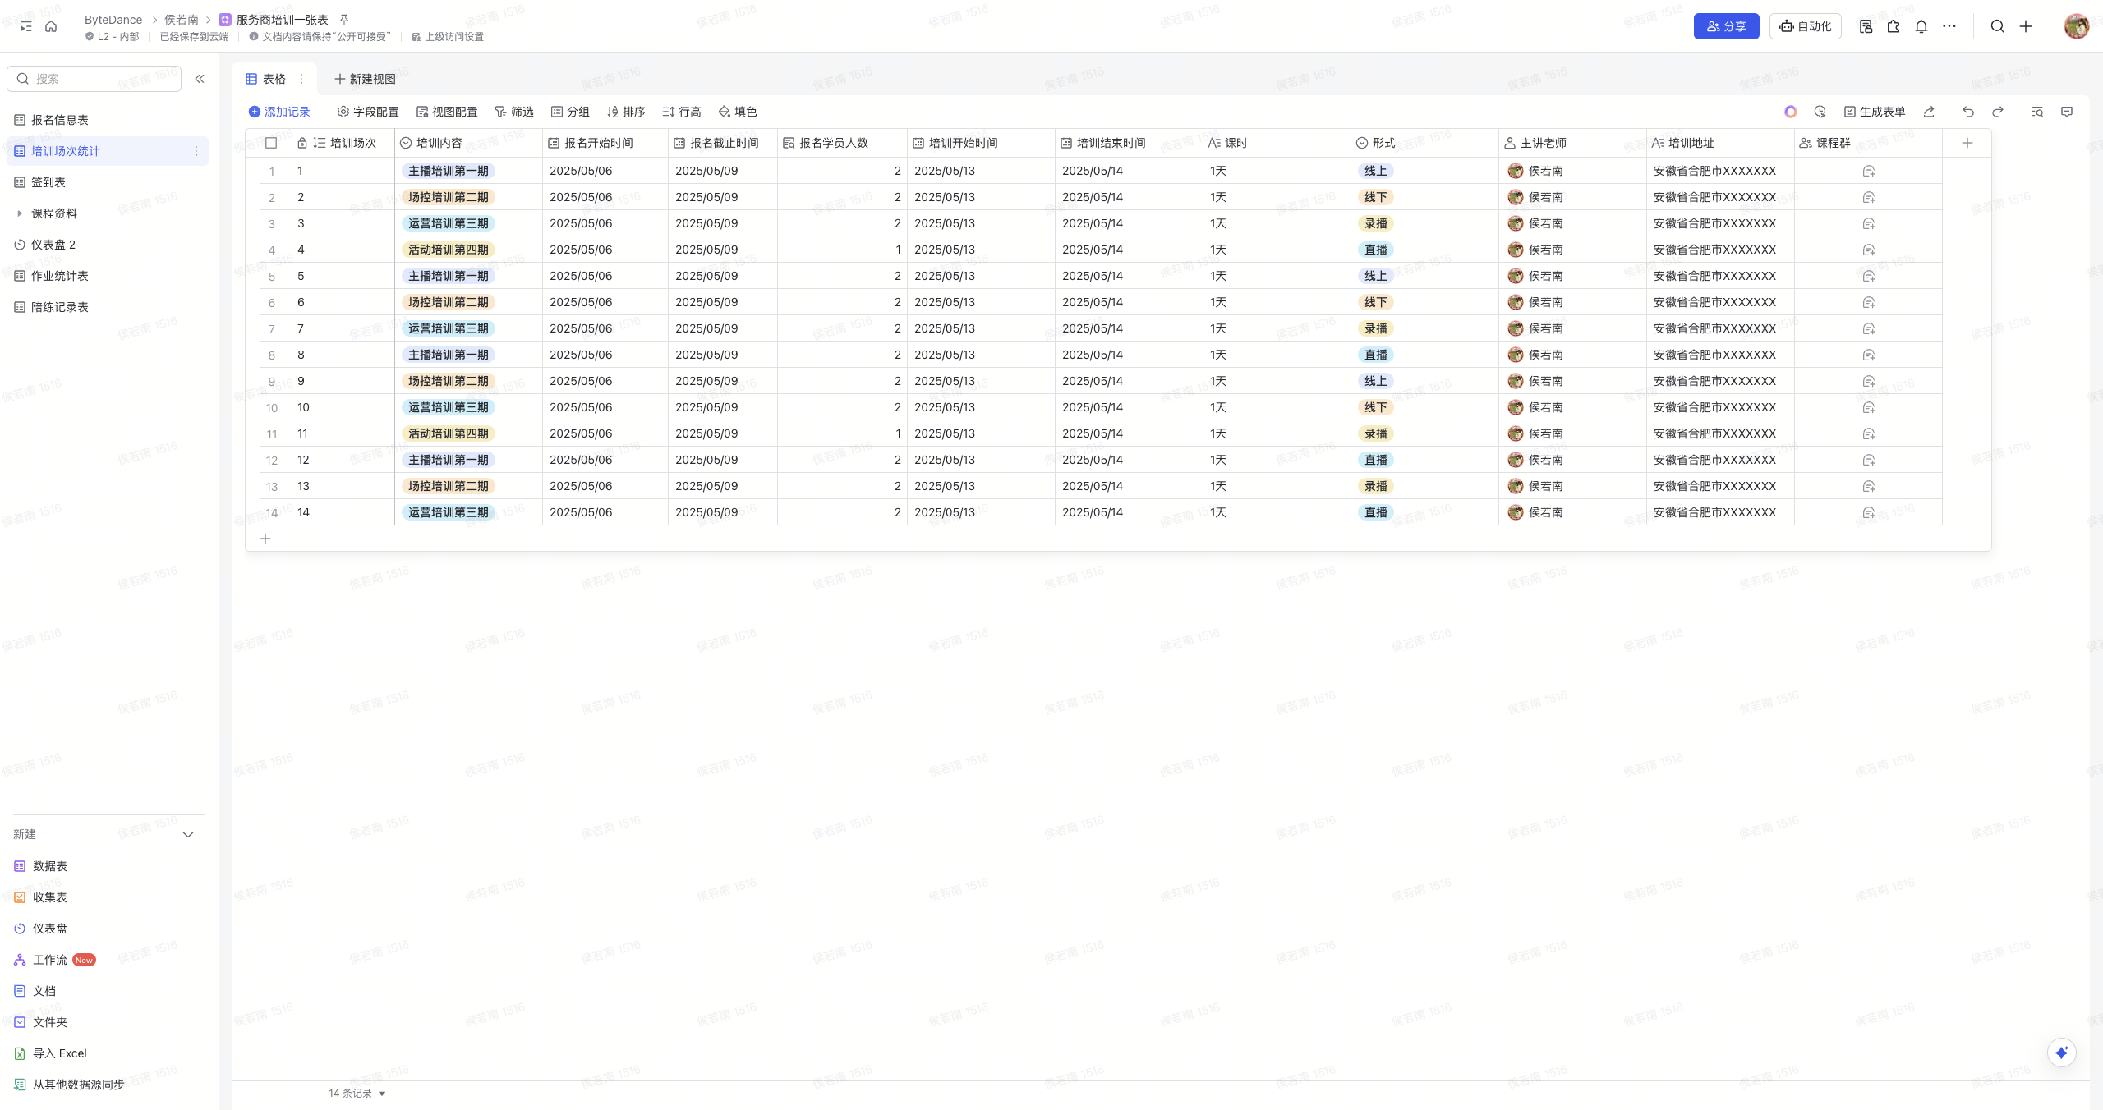Screen dimensions: 2103x1110
Task: Collapse the sidebar with double-chevron icon
Action: coord(200,79)
